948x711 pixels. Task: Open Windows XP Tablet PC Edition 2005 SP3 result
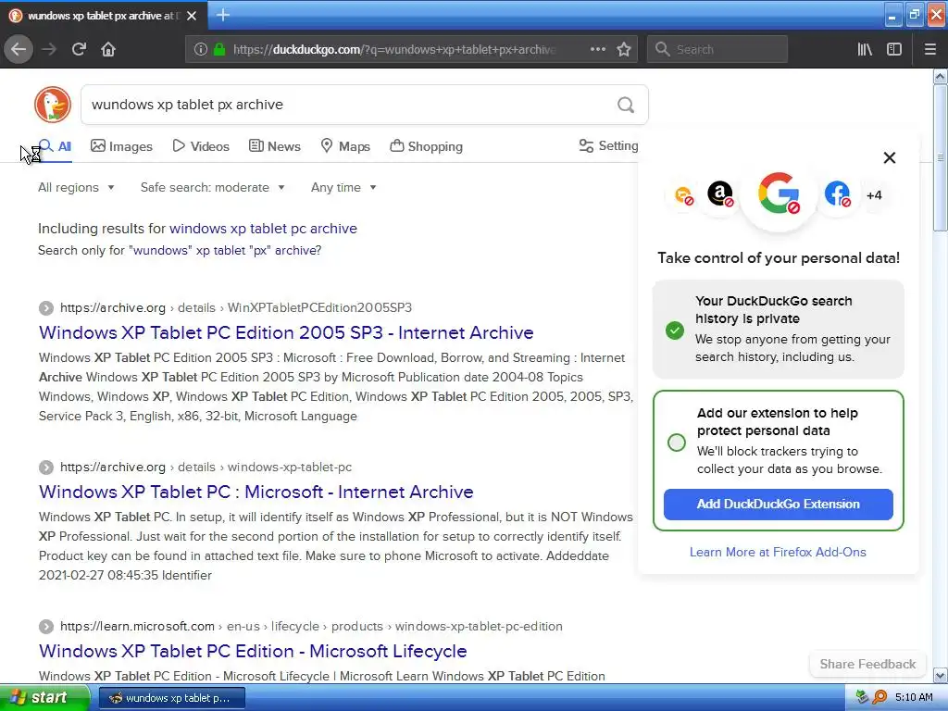pos(286,332)
